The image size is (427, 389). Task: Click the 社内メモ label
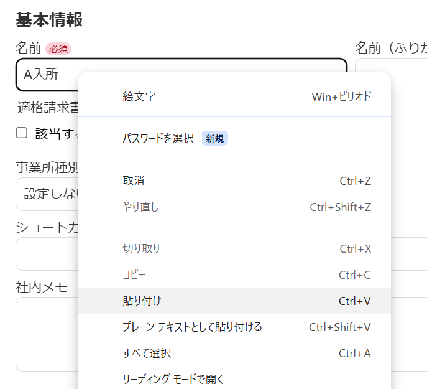pos(42,287)
